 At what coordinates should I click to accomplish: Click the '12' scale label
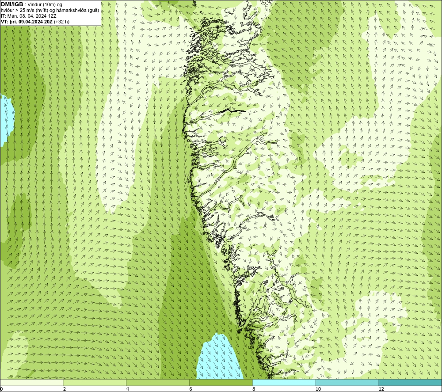[x=381, y=389]
